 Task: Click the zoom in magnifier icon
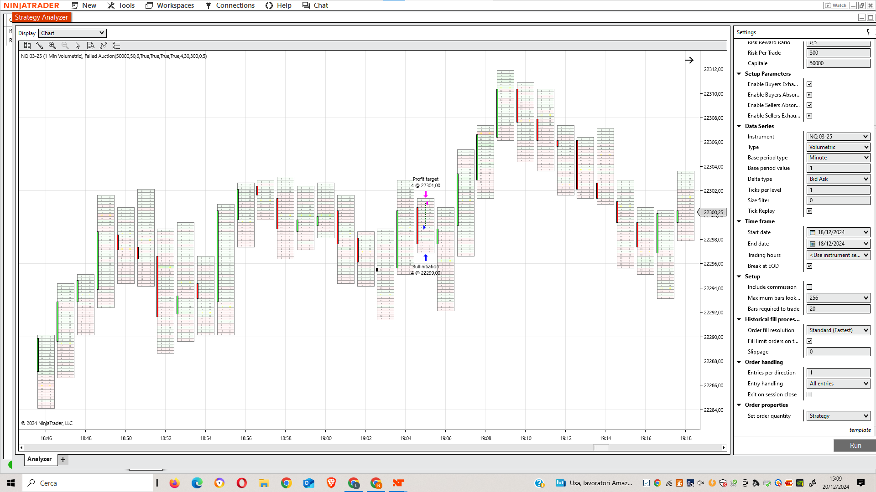[52, 46]
